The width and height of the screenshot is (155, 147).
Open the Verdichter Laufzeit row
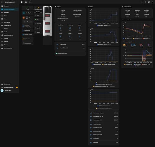click(x=104, y=128)
